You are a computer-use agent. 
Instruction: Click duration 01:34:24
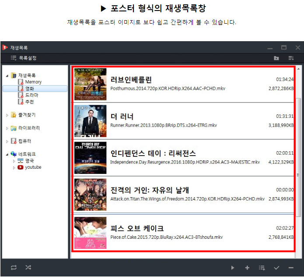[285, 79]
